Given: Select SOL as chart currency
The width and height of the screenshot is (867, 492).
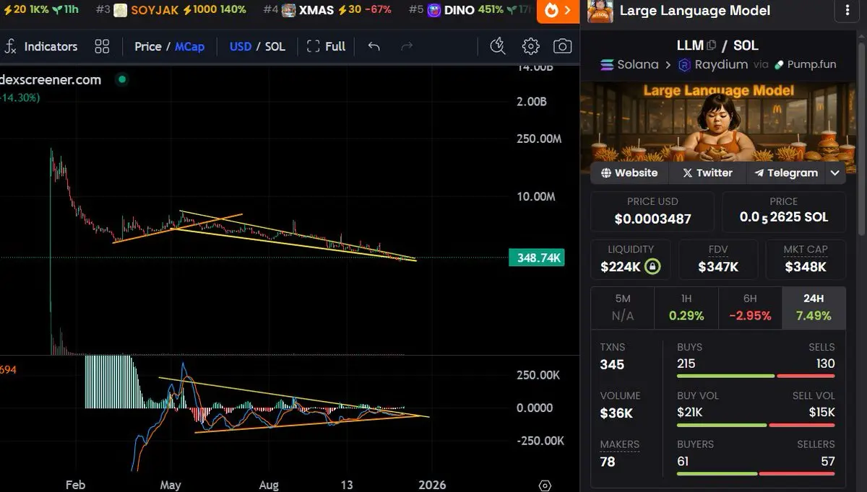Looking at the screenshot, I should pos(275,46).
